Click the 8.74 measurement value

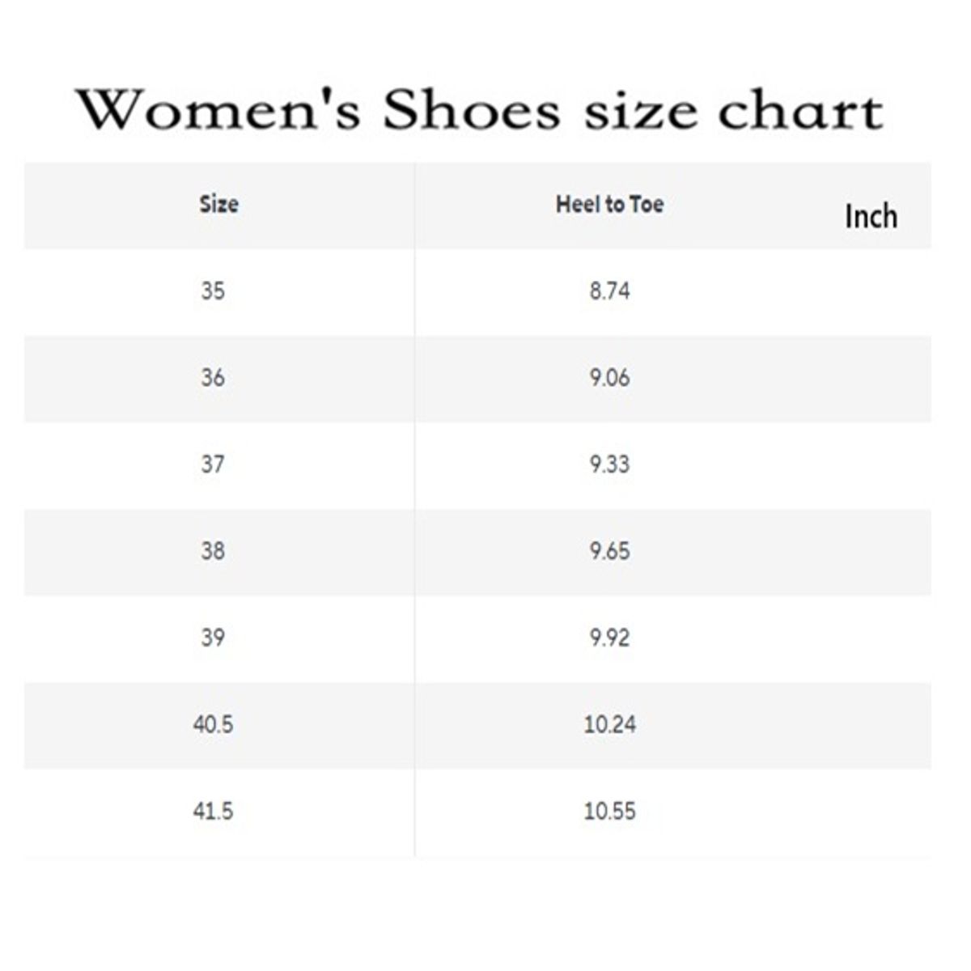(x=609, y=290)
